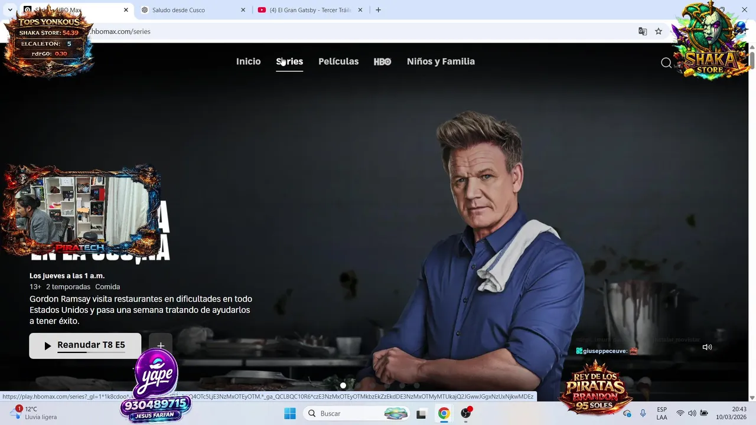Viewport: 756px width, 425px height.
Task: Click the address bar URL
Action: (x=120, y=31)
